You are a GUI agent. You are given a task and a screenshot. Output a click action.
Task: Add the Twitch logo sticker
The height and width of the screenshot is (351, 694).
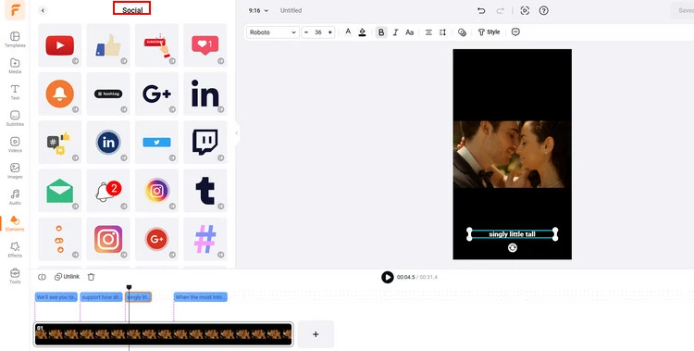tap(204, 143)
